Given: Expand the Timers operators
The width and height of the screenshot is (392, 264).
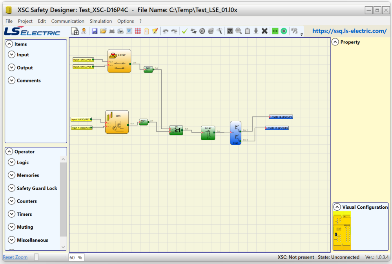Looking at the screenshot, I should (x=11, y=214).
